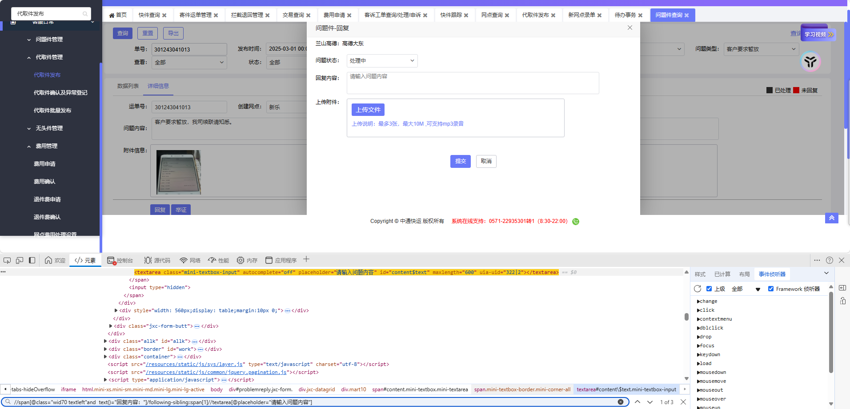850x409 pixels.
Task: Expand the keydown event listener entry
Action: pyautogui.click(x=710, y=354)
